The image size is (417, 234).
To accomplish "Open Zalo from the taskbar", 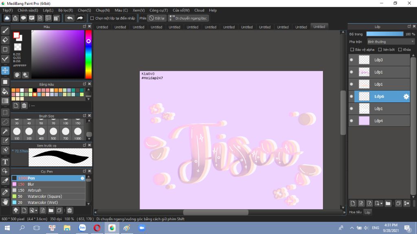I will coord(82,228).
